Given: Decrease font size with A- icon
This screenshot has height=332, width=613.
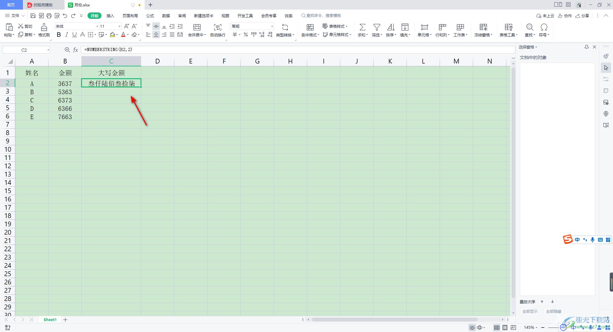Looking at the screenshot, I should click(134, 26).
